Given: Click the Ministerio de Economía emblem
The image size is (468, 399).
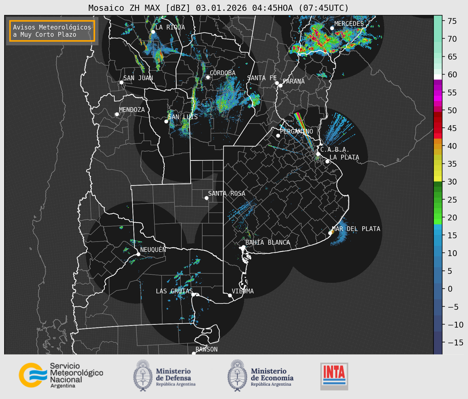Looking at the screenshot, I should [x=237, y=375].
